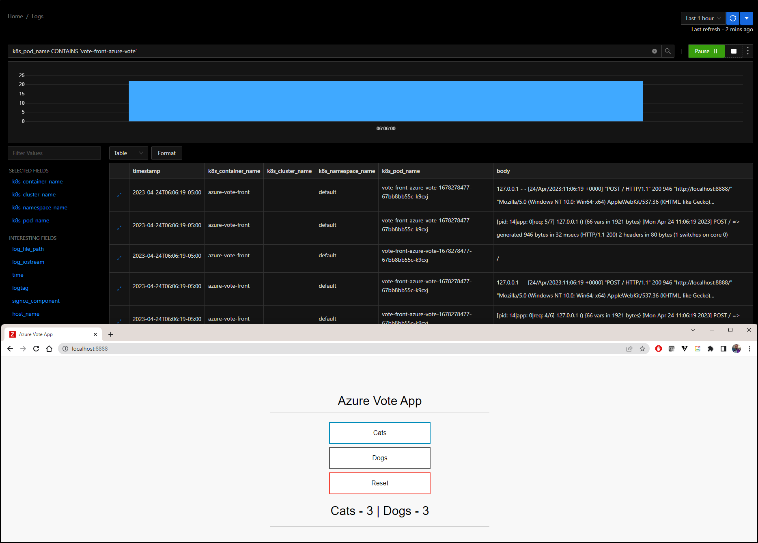The height and width of the screenshot is (543, 758).
Task: Add time interesting field
Action: pos(18,275)
